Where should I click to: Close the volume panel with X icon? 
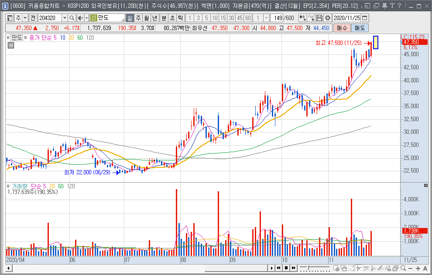(425, 186)
